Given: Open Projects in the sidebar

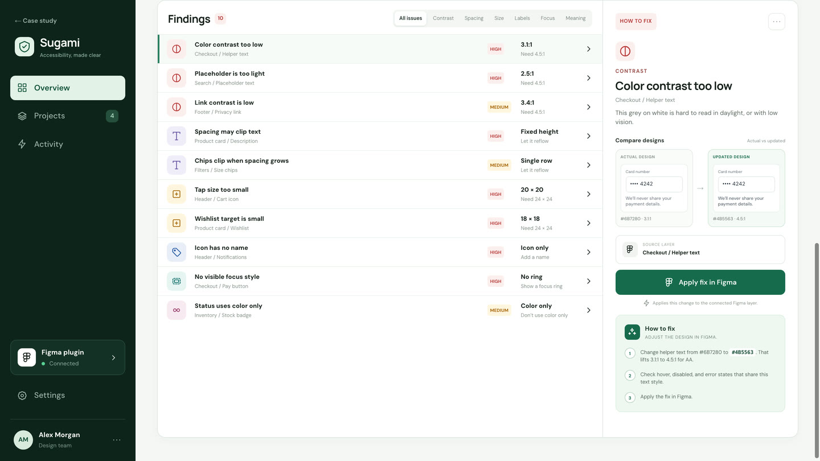Looking at the screenshot, I should (x=68, y=116).
